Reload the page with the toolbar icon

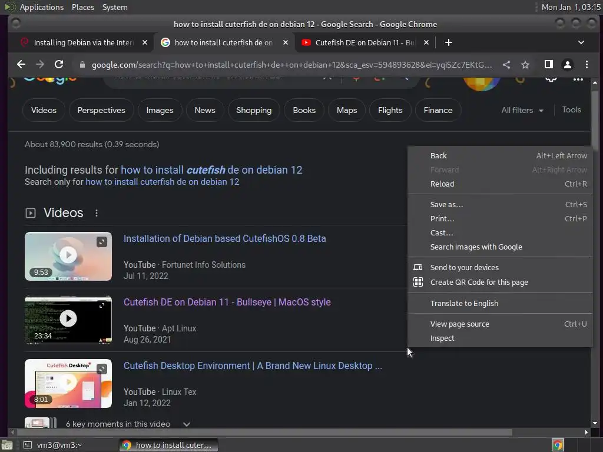tap(59, 65)
